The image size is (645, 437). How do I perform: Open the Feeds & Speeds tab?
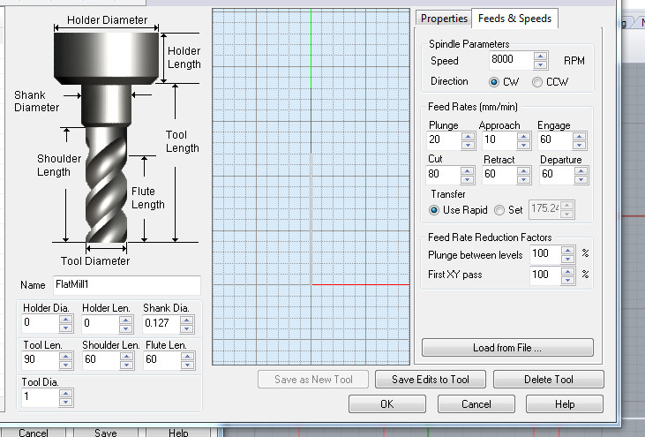[x=514, y=19]
